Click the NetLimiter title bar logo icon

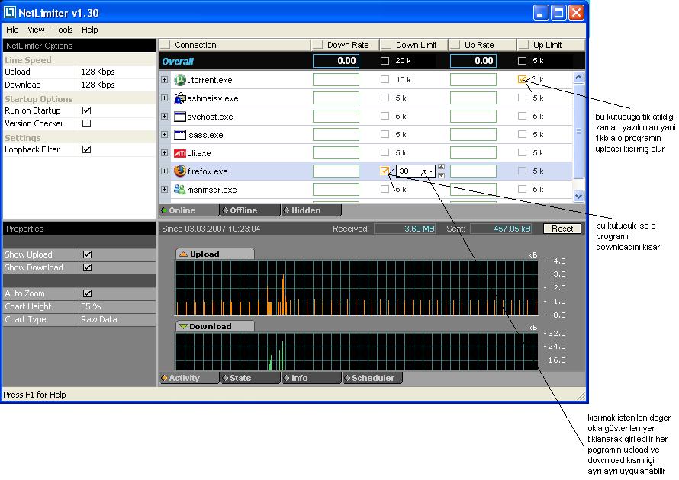coord(9,12)
